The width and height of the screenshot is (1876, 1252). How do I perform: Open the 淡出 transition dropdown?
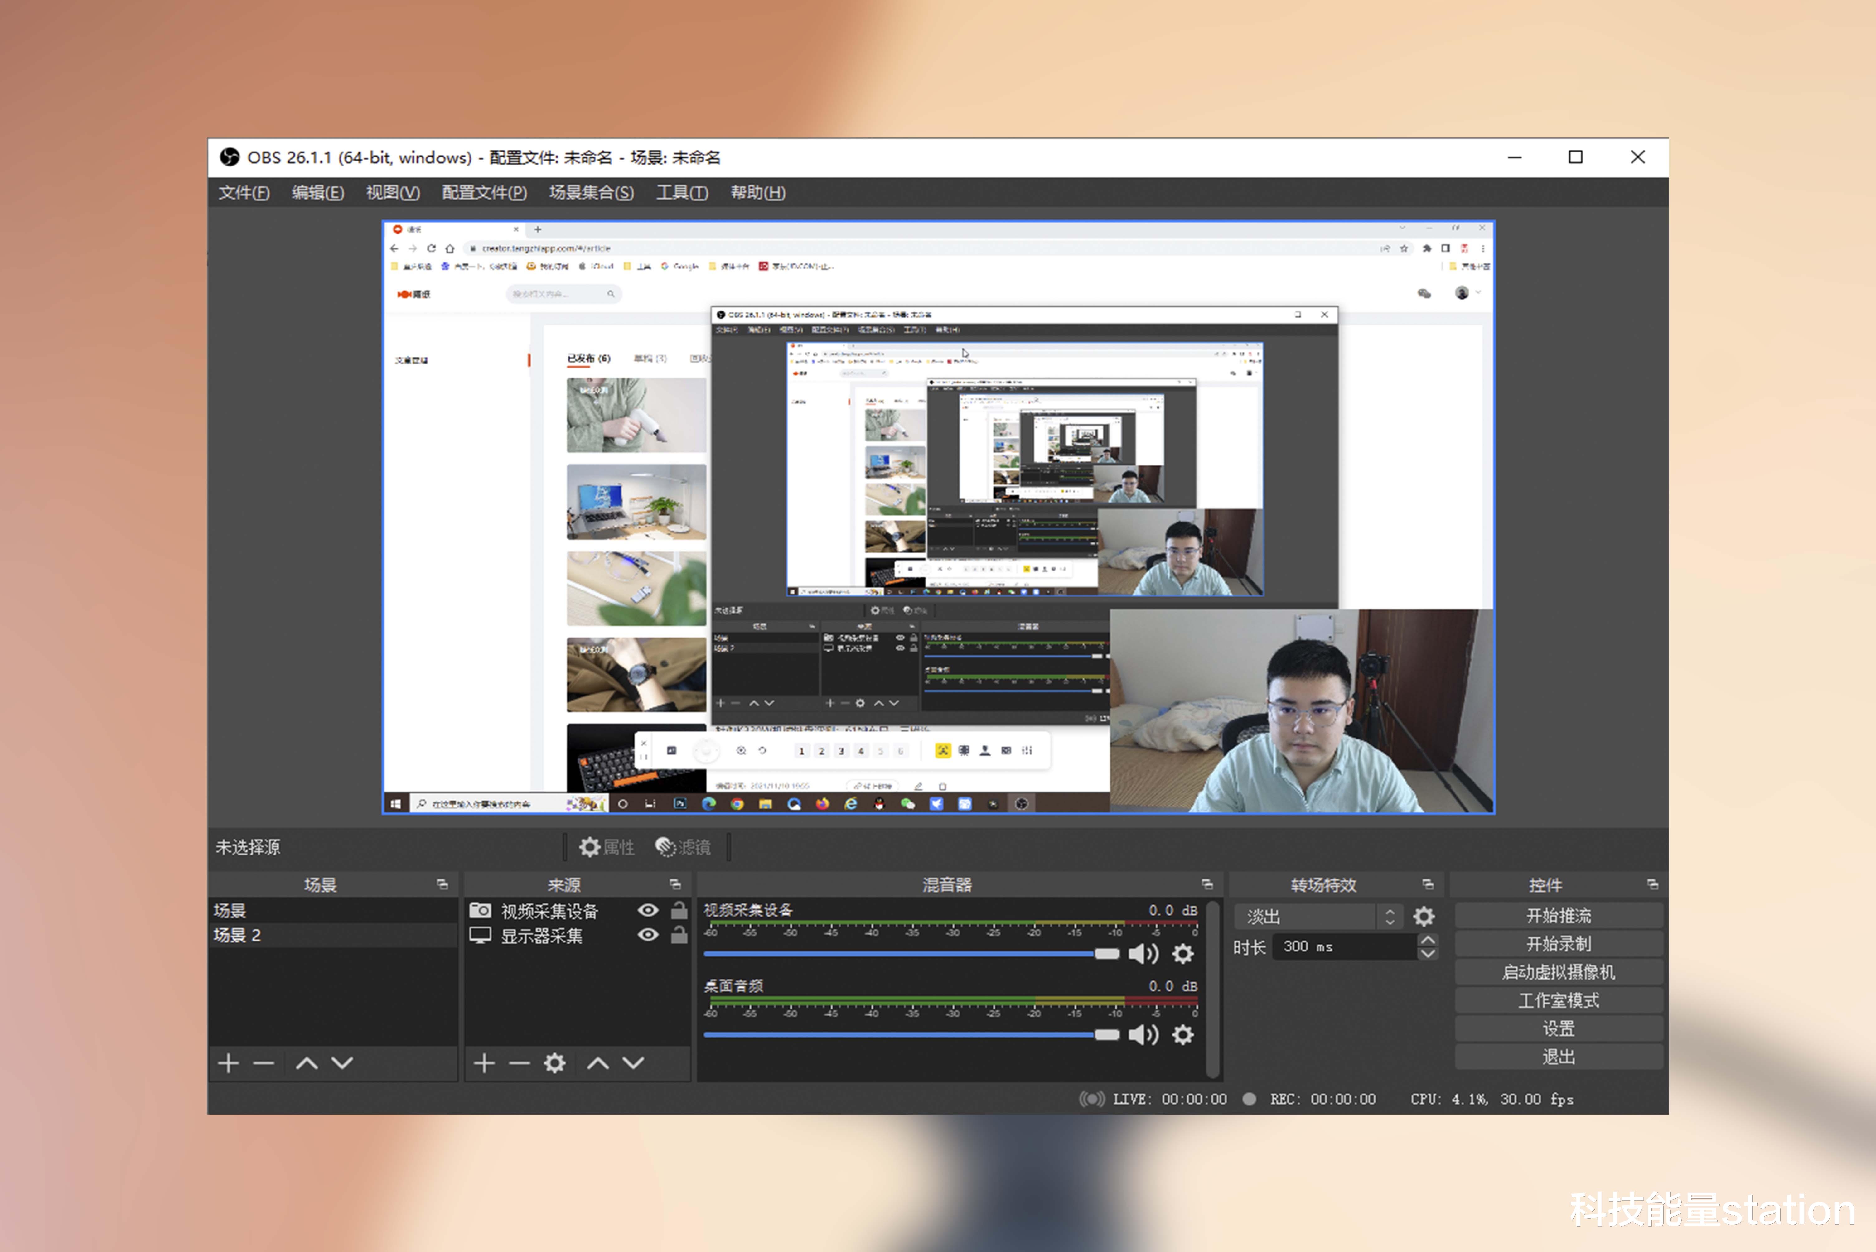pyautogui.click(x=1318, y=917)
